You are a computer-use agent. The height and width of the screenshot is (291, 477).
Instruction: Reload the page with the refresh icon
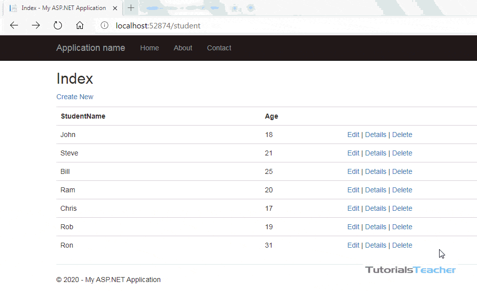[57, 25]
